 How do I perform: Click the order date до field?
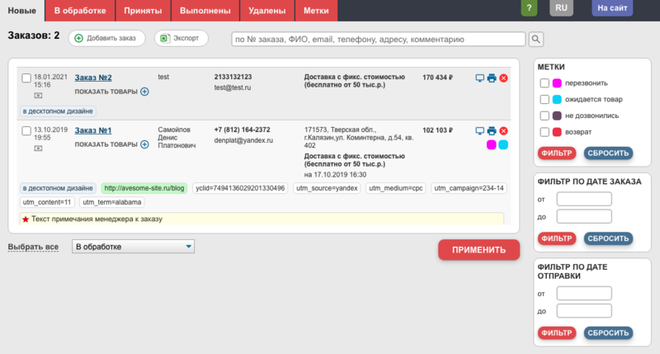click(x=584, y=216)
